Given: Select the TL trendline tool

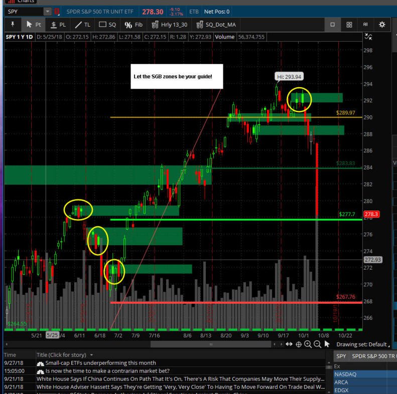Looking at the screenshot, I should [x=82, y=25].
